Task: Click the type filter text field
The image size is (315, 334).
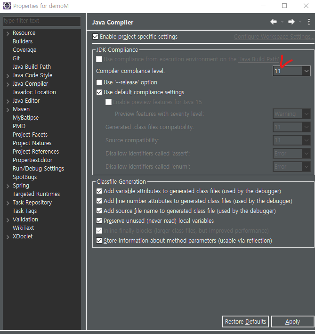Action: [42, 21]
